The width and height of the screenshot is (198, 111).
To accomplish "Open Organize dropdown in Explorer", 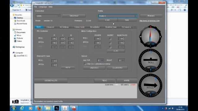I will [16, 10].
